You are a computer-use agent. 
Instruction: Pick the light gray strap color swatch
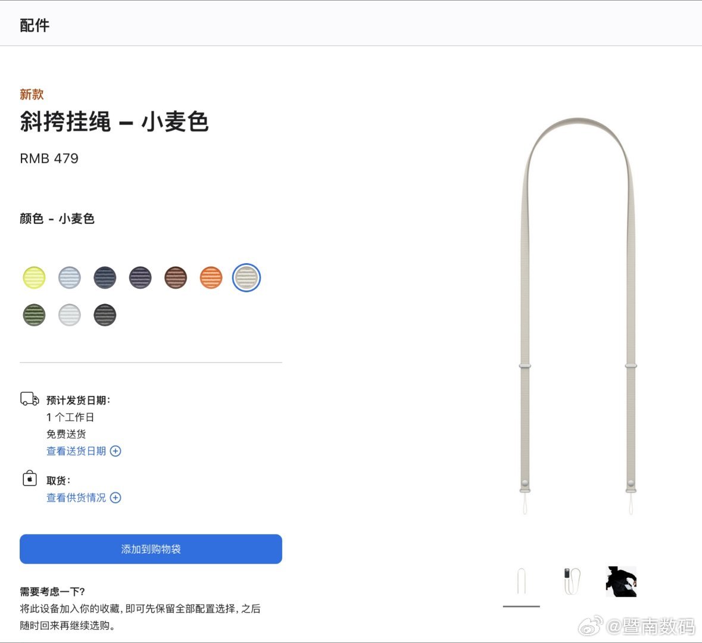pos(70,315)
